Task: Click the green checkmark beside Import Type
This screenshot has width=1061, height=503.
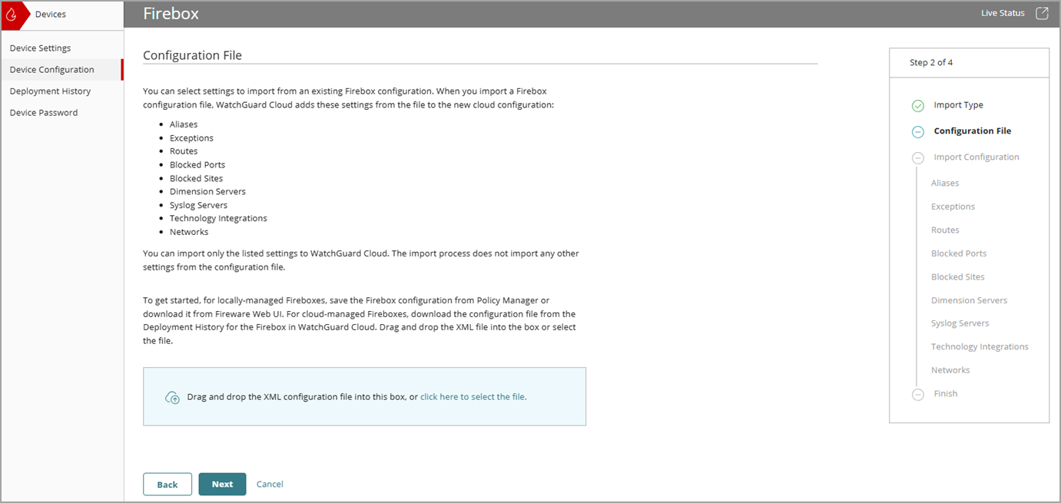Action: tap(917, 106)
